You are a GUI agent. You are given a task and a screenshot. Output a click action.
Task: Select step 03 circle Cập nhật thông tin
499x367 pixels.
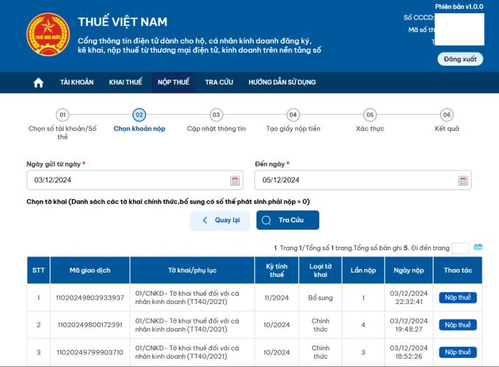(216, 115)
